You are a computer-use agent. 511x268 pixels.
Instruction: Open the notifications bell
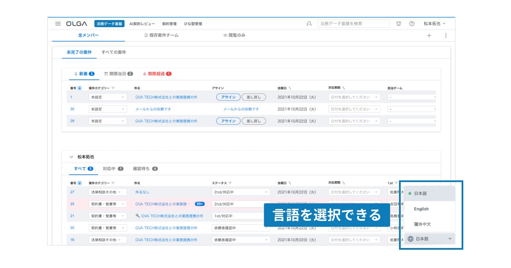click(x=399, y=24)
